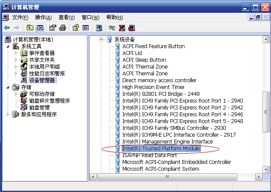Select Intel(R) Trusted Platform Module device
The width and height of the screenshot is (271, 192).
tap(161, 148)
